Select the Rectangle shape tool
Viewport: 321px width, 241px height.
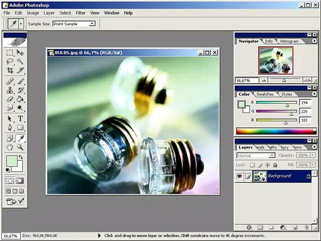tap(20, 127)
